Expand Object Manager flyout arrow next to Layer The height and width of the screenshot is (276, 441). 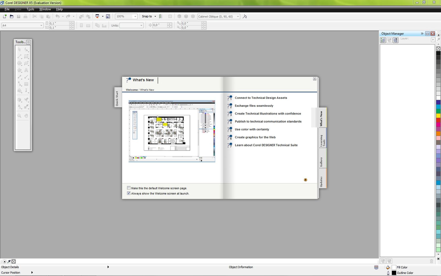tap(433, 40)
